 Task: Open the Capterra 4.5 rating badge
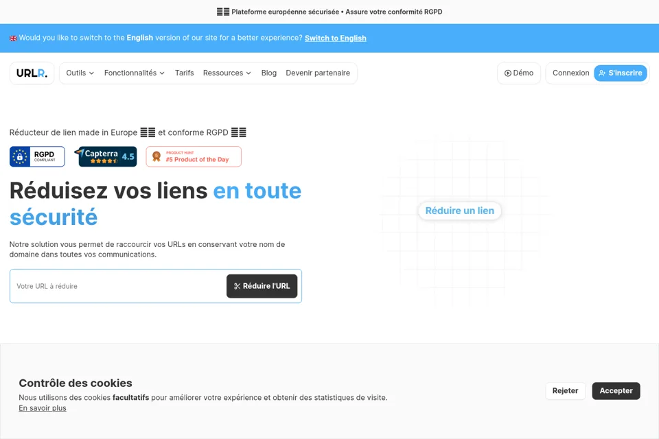(x=106, y=156)
